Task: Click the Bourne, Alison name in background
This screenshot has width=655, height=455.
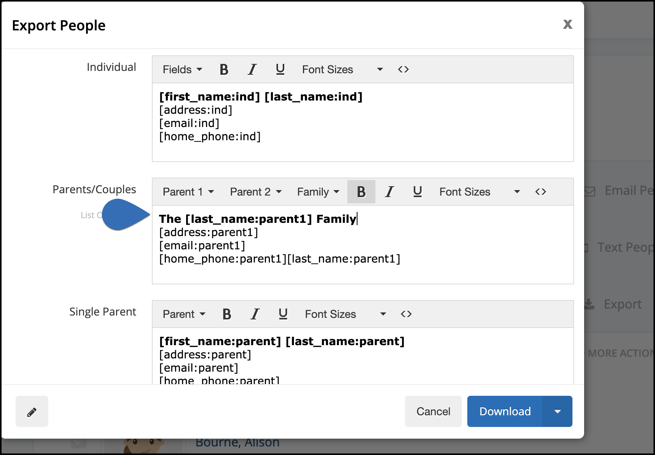Action: 238,443
